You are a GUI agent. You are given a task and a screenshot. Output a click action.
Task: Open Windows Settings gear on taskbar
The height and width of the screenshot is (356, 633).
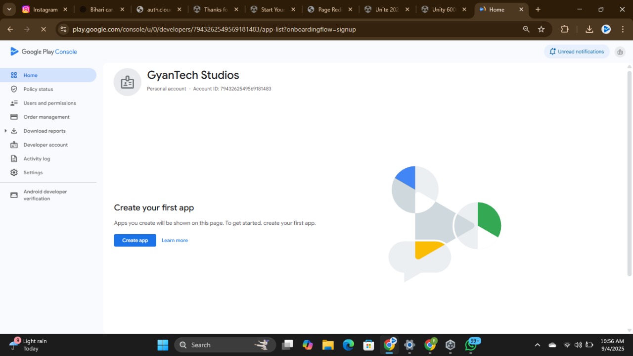(x=409, y=345)
